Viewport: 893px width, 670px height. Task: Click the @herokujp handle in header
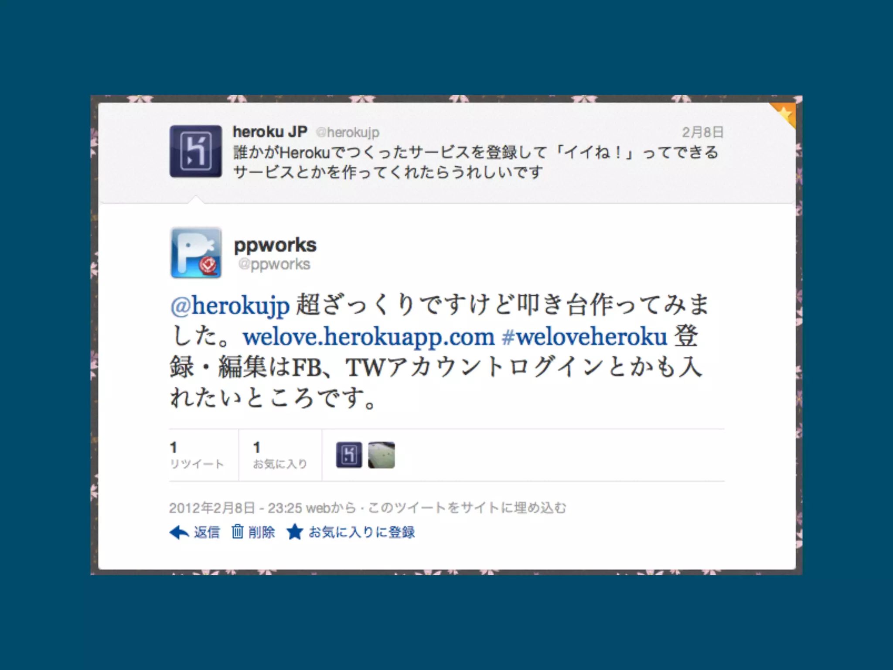348,132
